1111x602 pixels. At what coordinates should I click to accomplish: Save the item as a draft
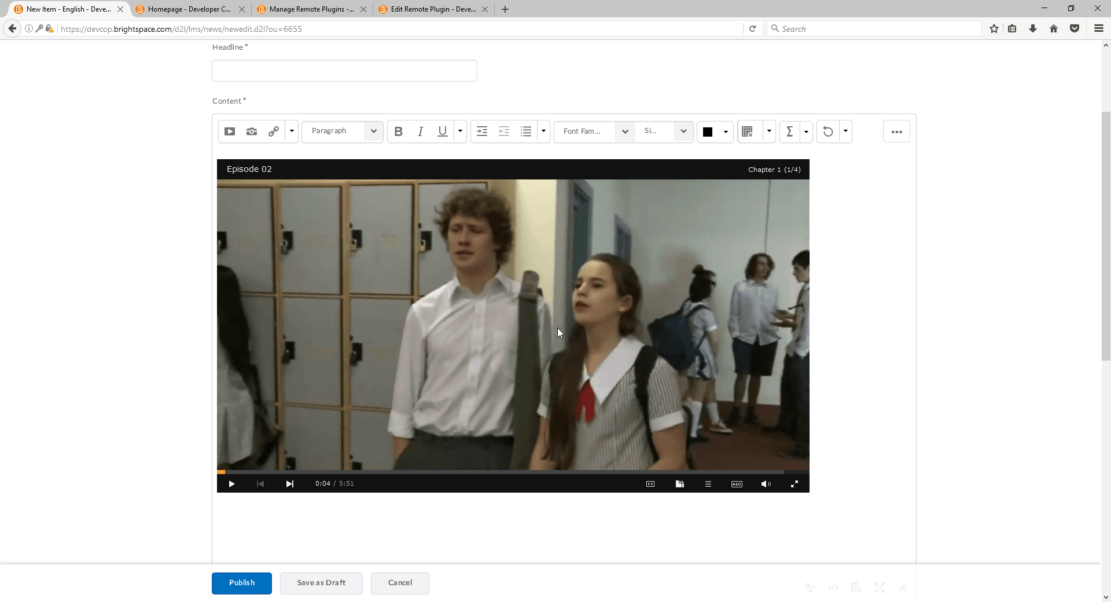click(x=321, y=583)
